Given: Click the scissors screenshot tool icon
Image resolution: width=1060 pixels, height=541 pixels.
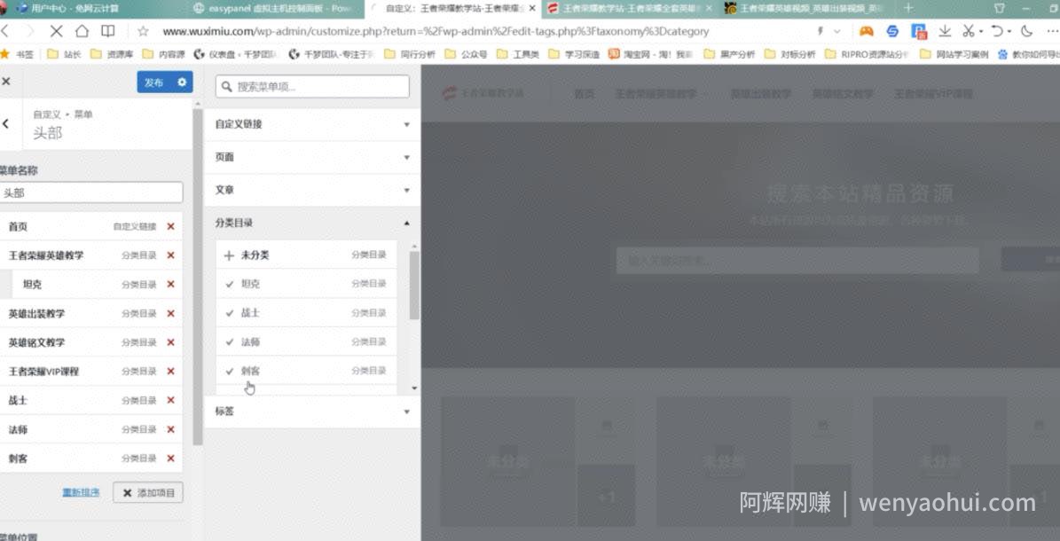Looking at the screenshot, I should [968, 31].
